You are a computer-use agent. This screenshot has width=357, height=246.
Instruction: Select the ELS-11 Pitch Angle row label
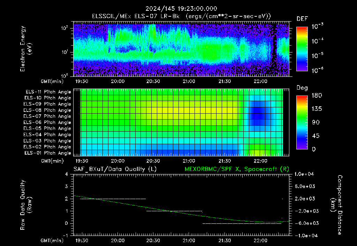[x=48, y=92]
